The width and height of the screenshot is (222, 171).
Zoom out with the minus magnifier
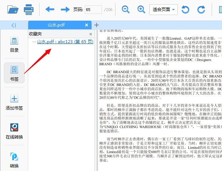(125, 10)
